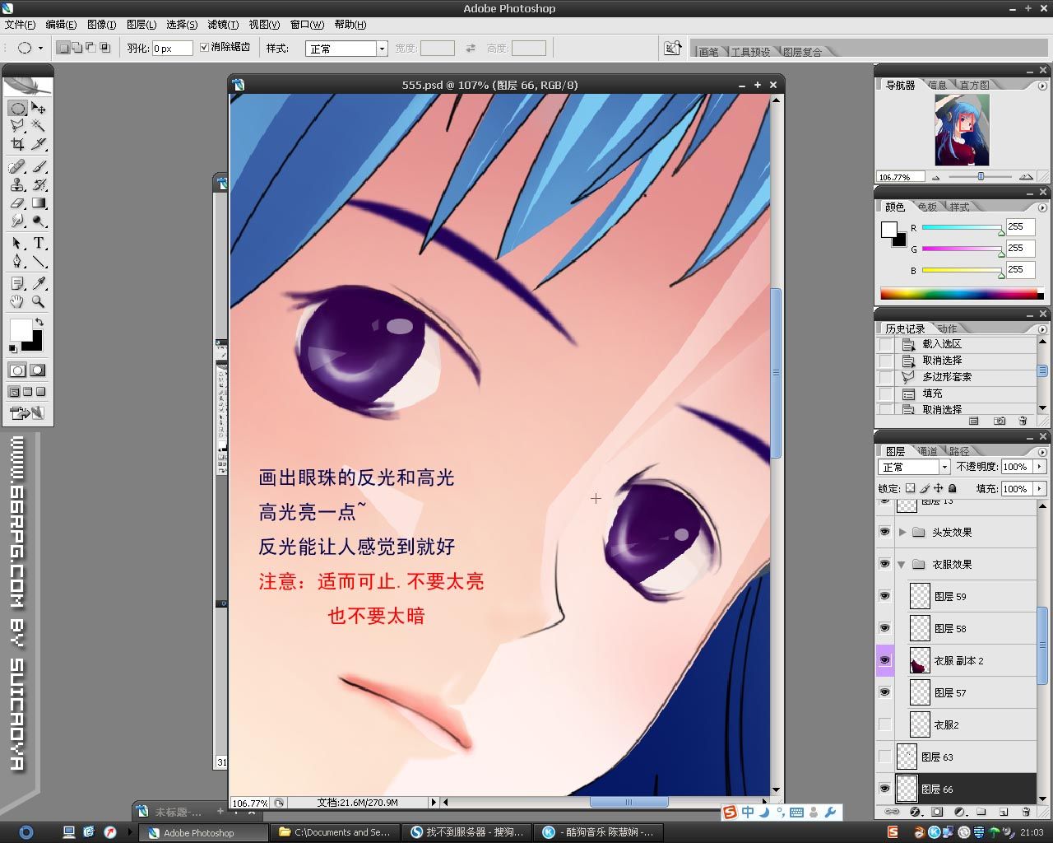Image resolution: width=1053 pixels, height=843 pixels.
Task: Select the Hand tool
Action: (17, 301)
